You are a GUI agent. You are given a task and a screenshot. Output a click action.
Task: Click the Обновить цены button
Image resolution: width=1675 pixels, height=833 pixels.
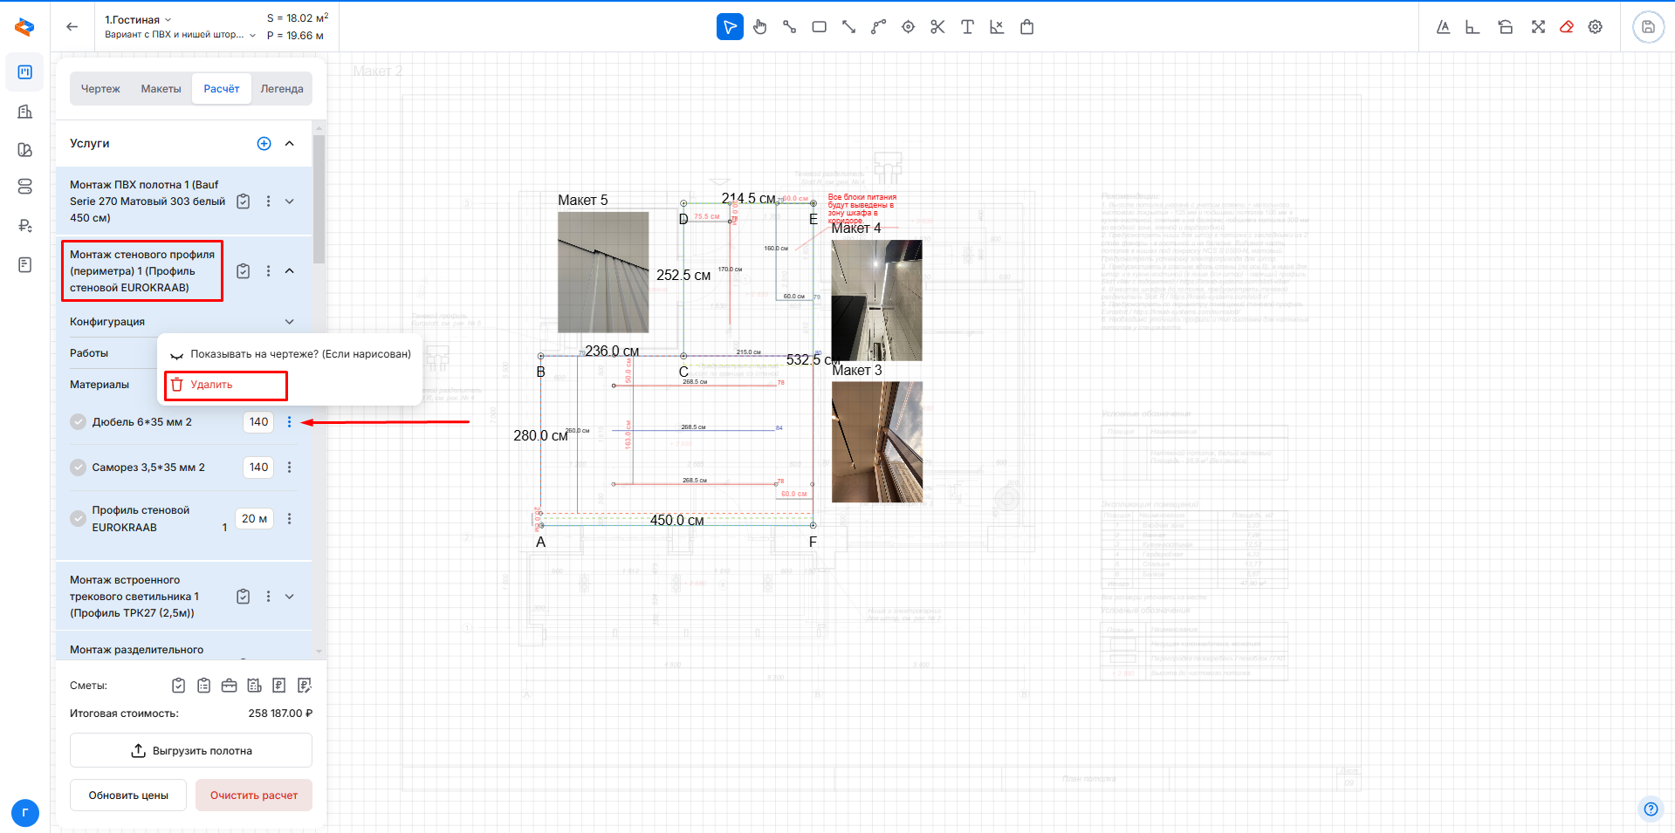(x=128, y=795)
